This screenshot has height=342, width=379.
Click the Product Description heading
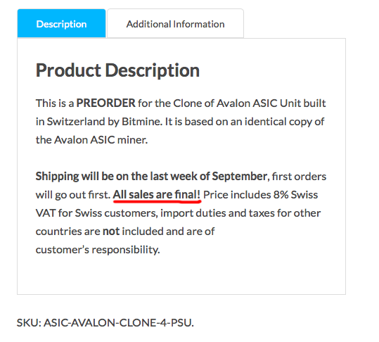click(117, 70)
